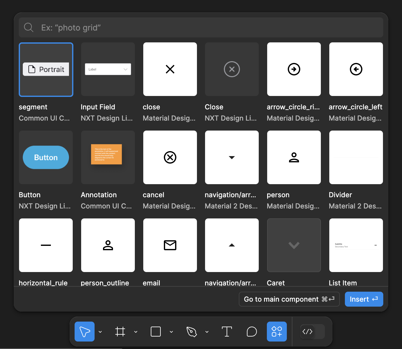Select the orange Annotation component thumbnail
This screenshot has width=402, height=349.
click(108, 157)
